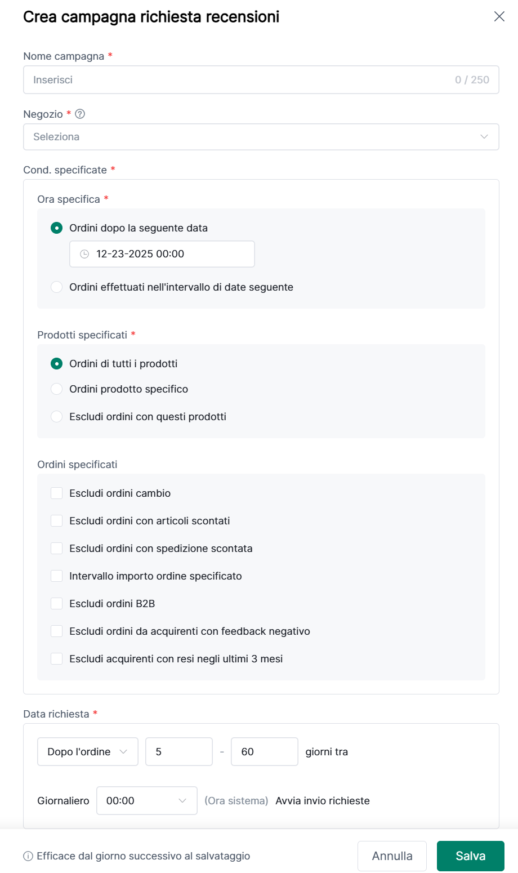
Task: Choose 'Escludi ordini con questi prodotti'
Action: tap(56, 417)
